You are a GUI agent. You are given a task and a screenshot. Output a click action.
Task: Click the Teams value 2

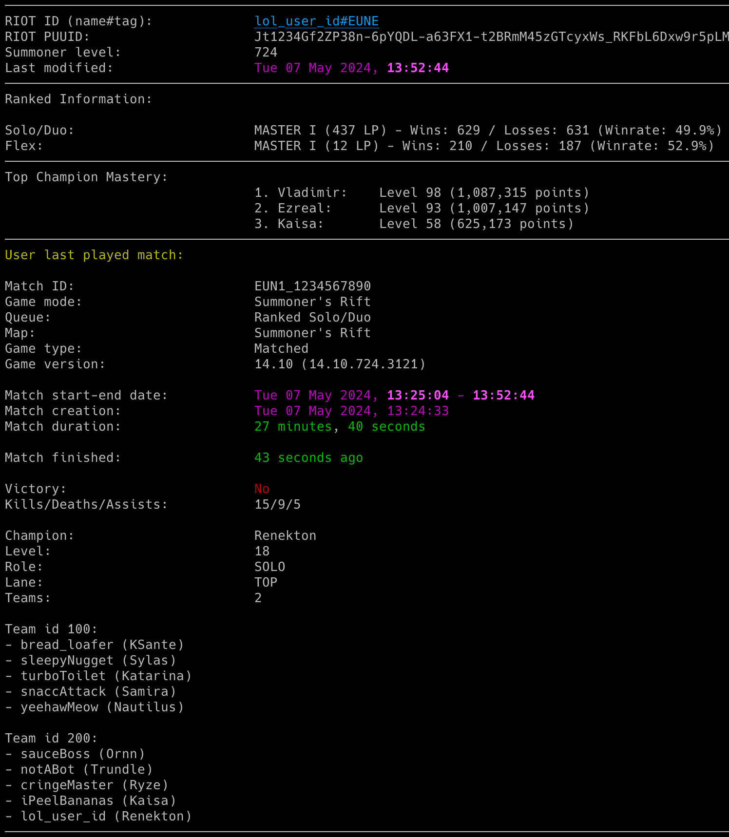[x=258, y=598]
